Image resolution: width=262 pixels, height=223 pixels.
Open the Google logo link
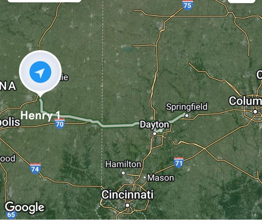24,207
